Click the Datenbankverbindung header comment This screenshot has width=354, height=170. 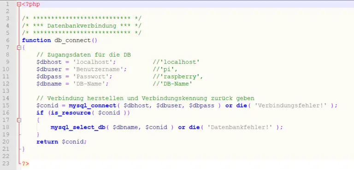pos(82,26)
